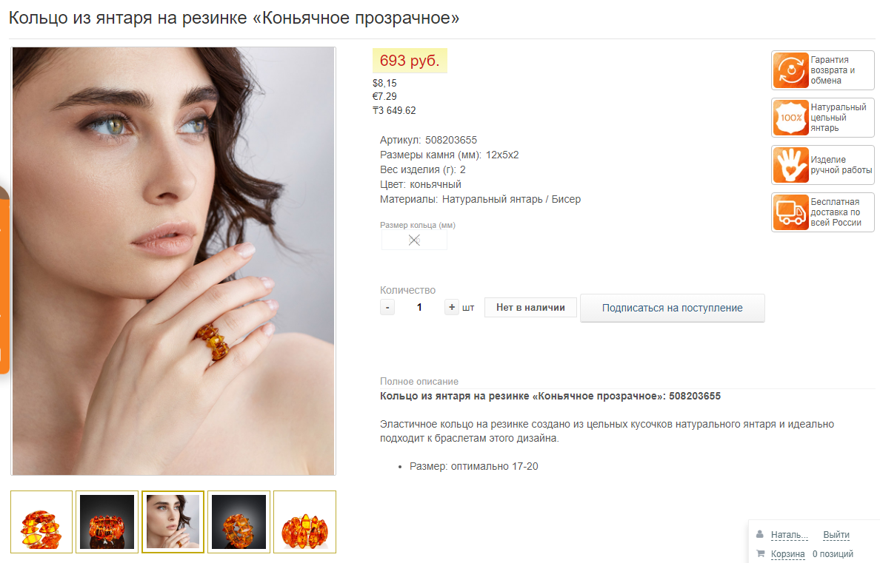Click the user profile icon beside Наталь

tap(760, 534)
